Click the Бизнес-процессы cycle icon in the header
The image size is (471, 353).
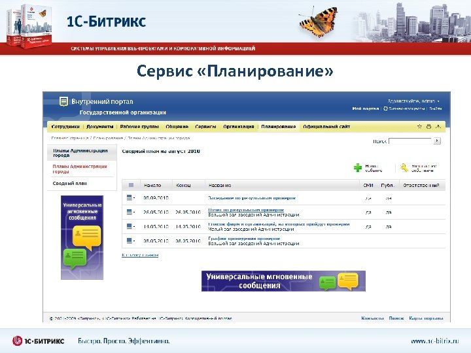tap(385, 109)
